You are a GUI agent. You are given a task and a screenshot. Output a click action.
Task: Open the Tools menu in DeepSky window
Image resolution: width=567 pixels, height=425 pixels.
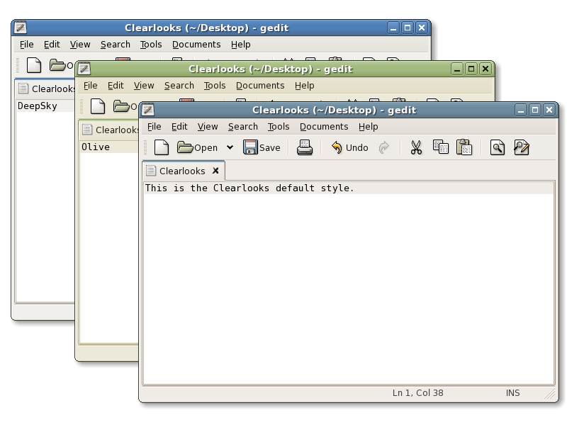[151, 44]
